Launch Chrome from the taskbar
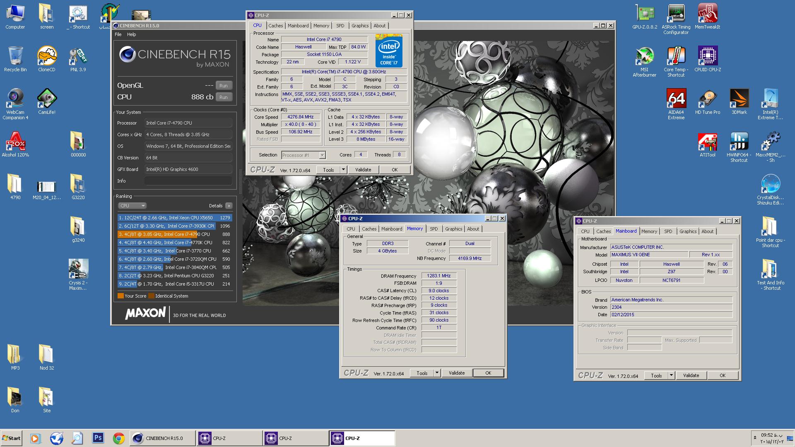Screen dimensions: 795x447 [x=119, y=438]
